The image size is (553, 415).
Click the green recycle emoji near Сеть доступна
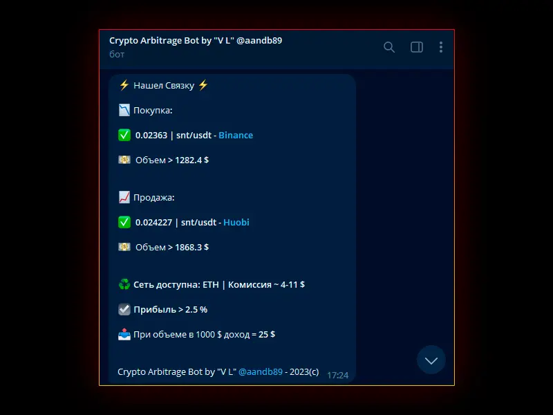coord(124,284)
